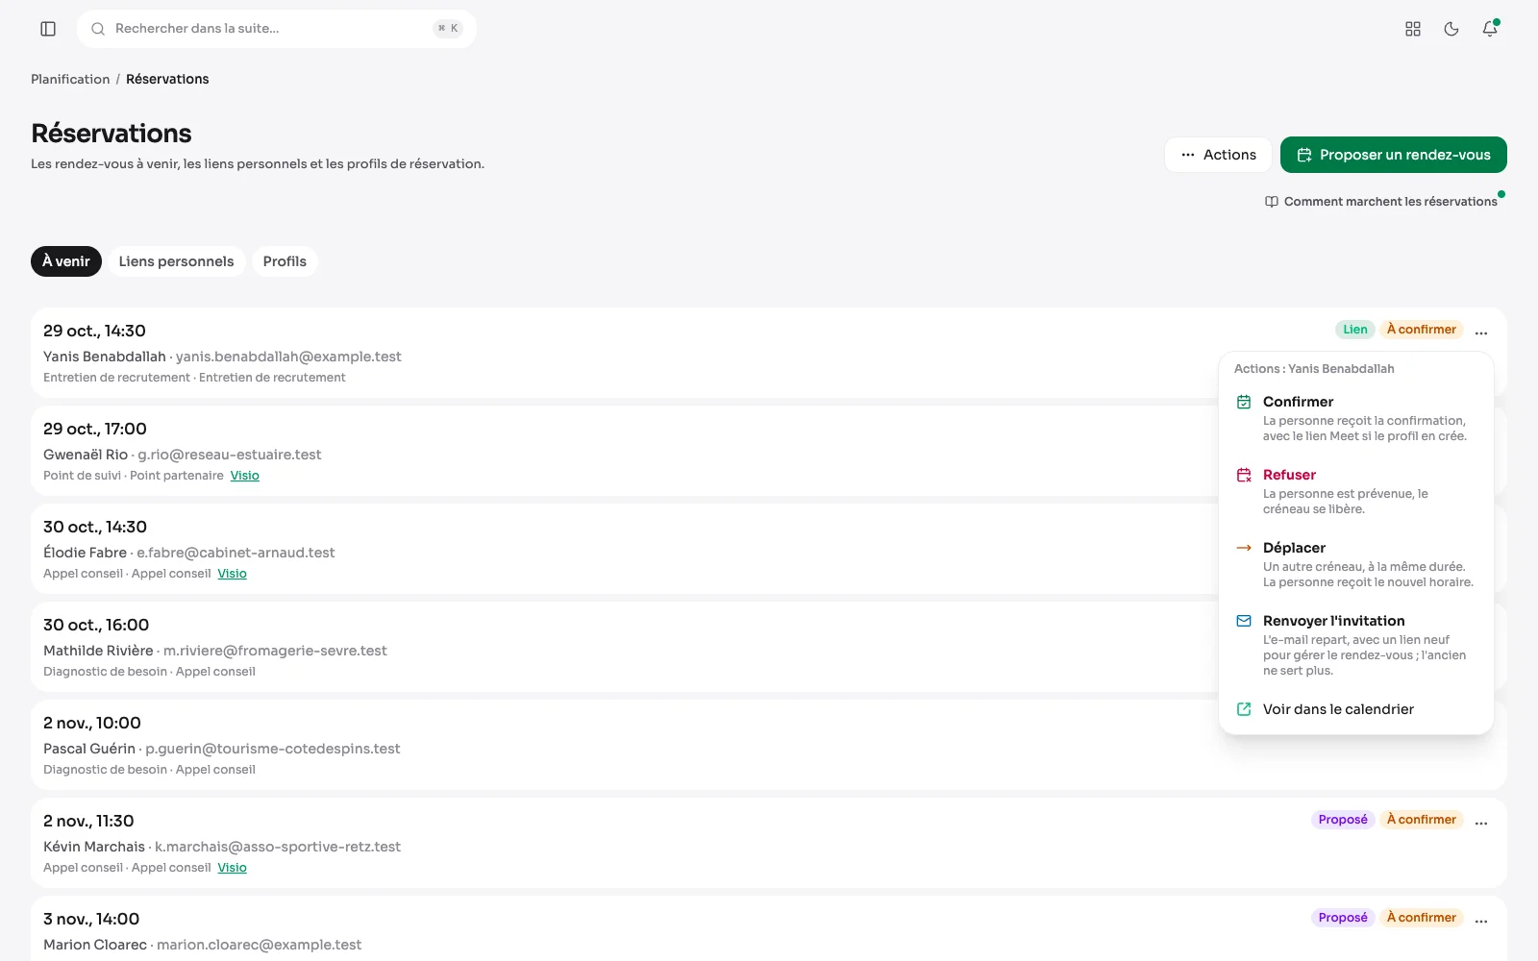Focus the 'Rechercher dans la suite' field
This screenshot has width=1538, height=961.
[x=277, y=29]
